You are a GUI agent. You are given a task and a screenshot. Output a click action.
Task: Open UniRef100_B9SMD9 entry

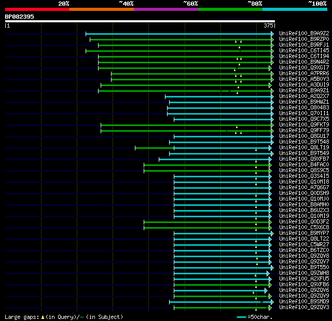click(304, 302)
